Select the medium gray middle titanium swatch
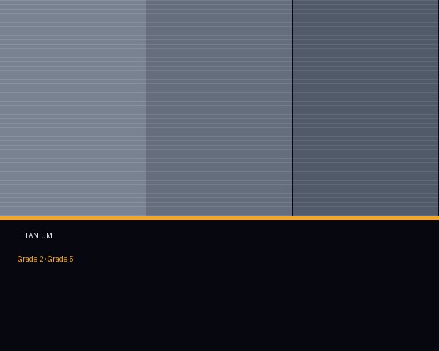 [219, 108]
